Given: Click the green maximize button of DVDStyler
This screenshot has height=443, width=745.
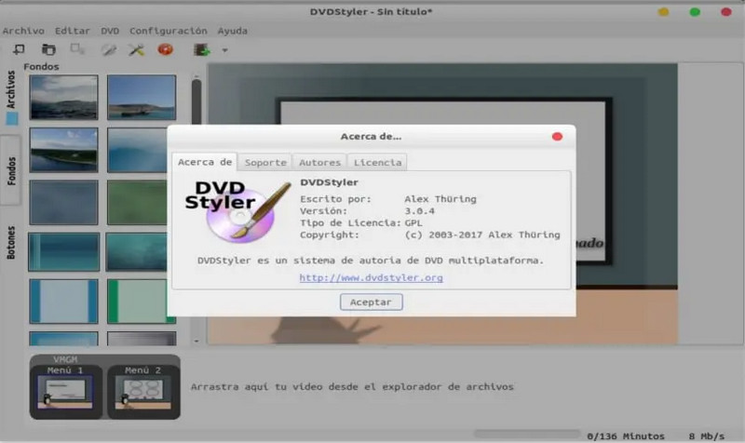Looking at the screenshot, I should [695, 12].
